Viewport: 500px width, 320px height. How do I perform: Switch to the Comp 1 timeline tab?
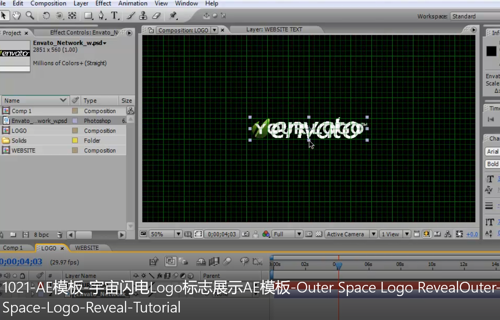click(13, 248)
